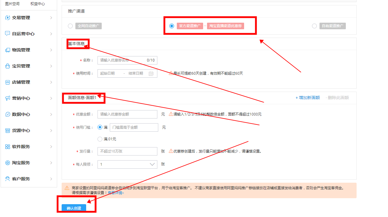Screen dimensions: 388x217
Task: Go to the 图片空间 tab
Action: click(x=12, y=4)
